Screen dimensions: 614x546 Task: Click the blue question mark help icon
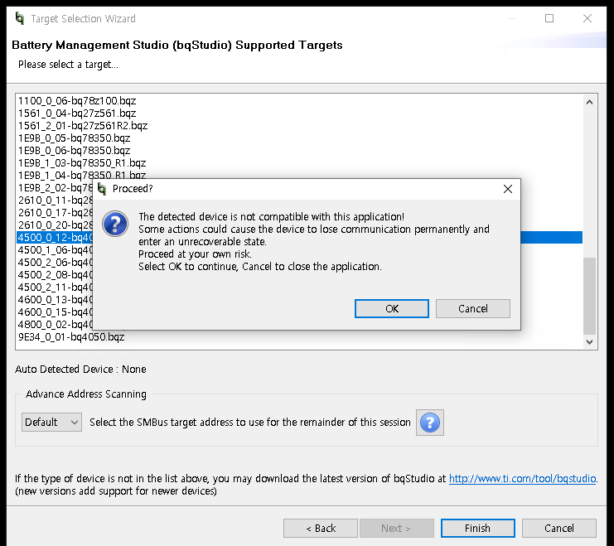pyautogui.click(x=429, y=423)
